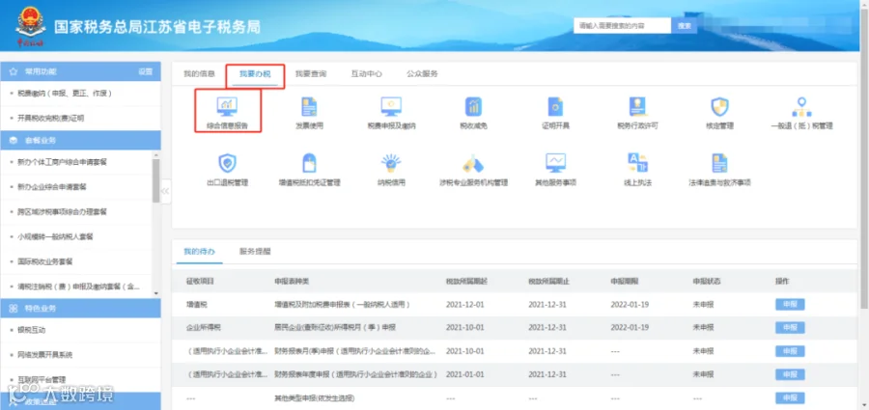
Task: Open 银税互动 sidebar link
Action: [x=31, y=330]
